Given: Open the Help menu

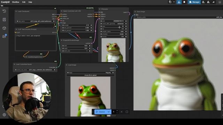Looking at the screenshot, I should [x=30, y=2].
